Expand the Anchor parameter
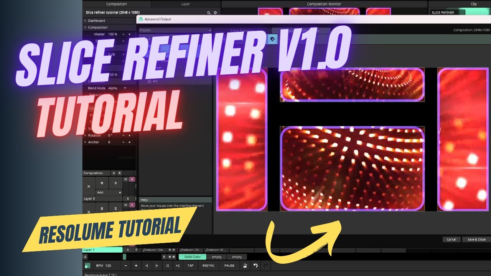This screenshot has height=276, width=491. 85,142
